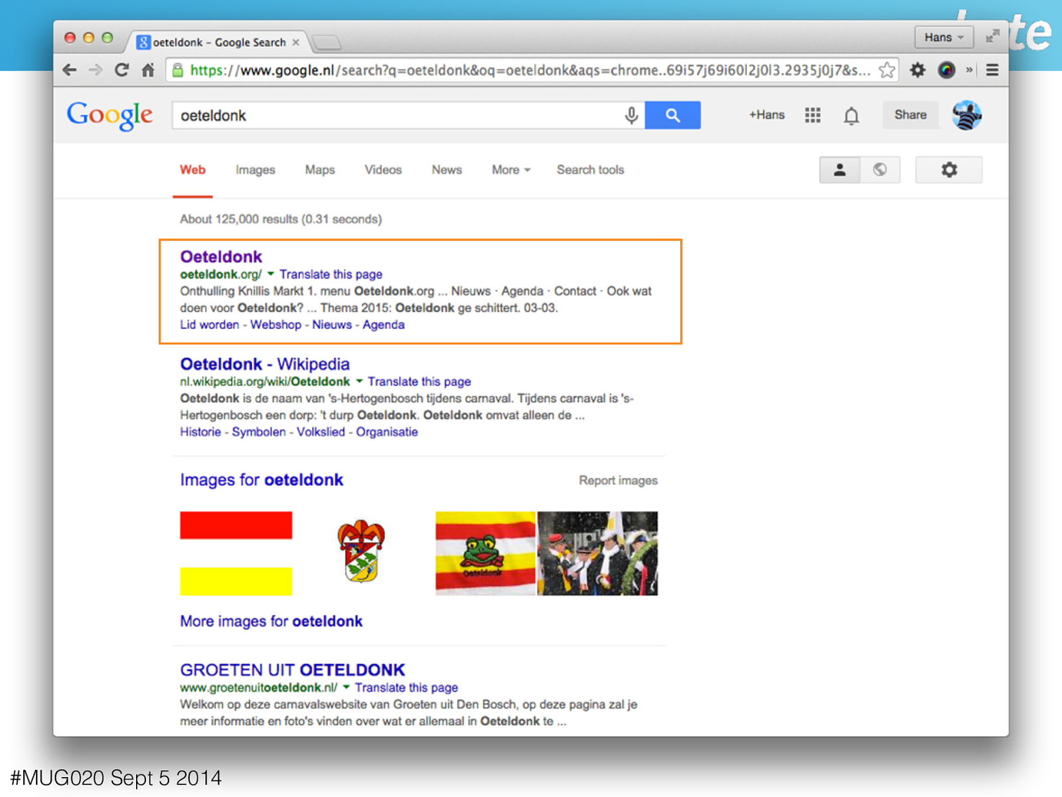The height and width of the screenshot is (797, 1062).
Task: Open the dropdown arrow next to groetenuitoeteldonk.nl
Action: point(346,687)
